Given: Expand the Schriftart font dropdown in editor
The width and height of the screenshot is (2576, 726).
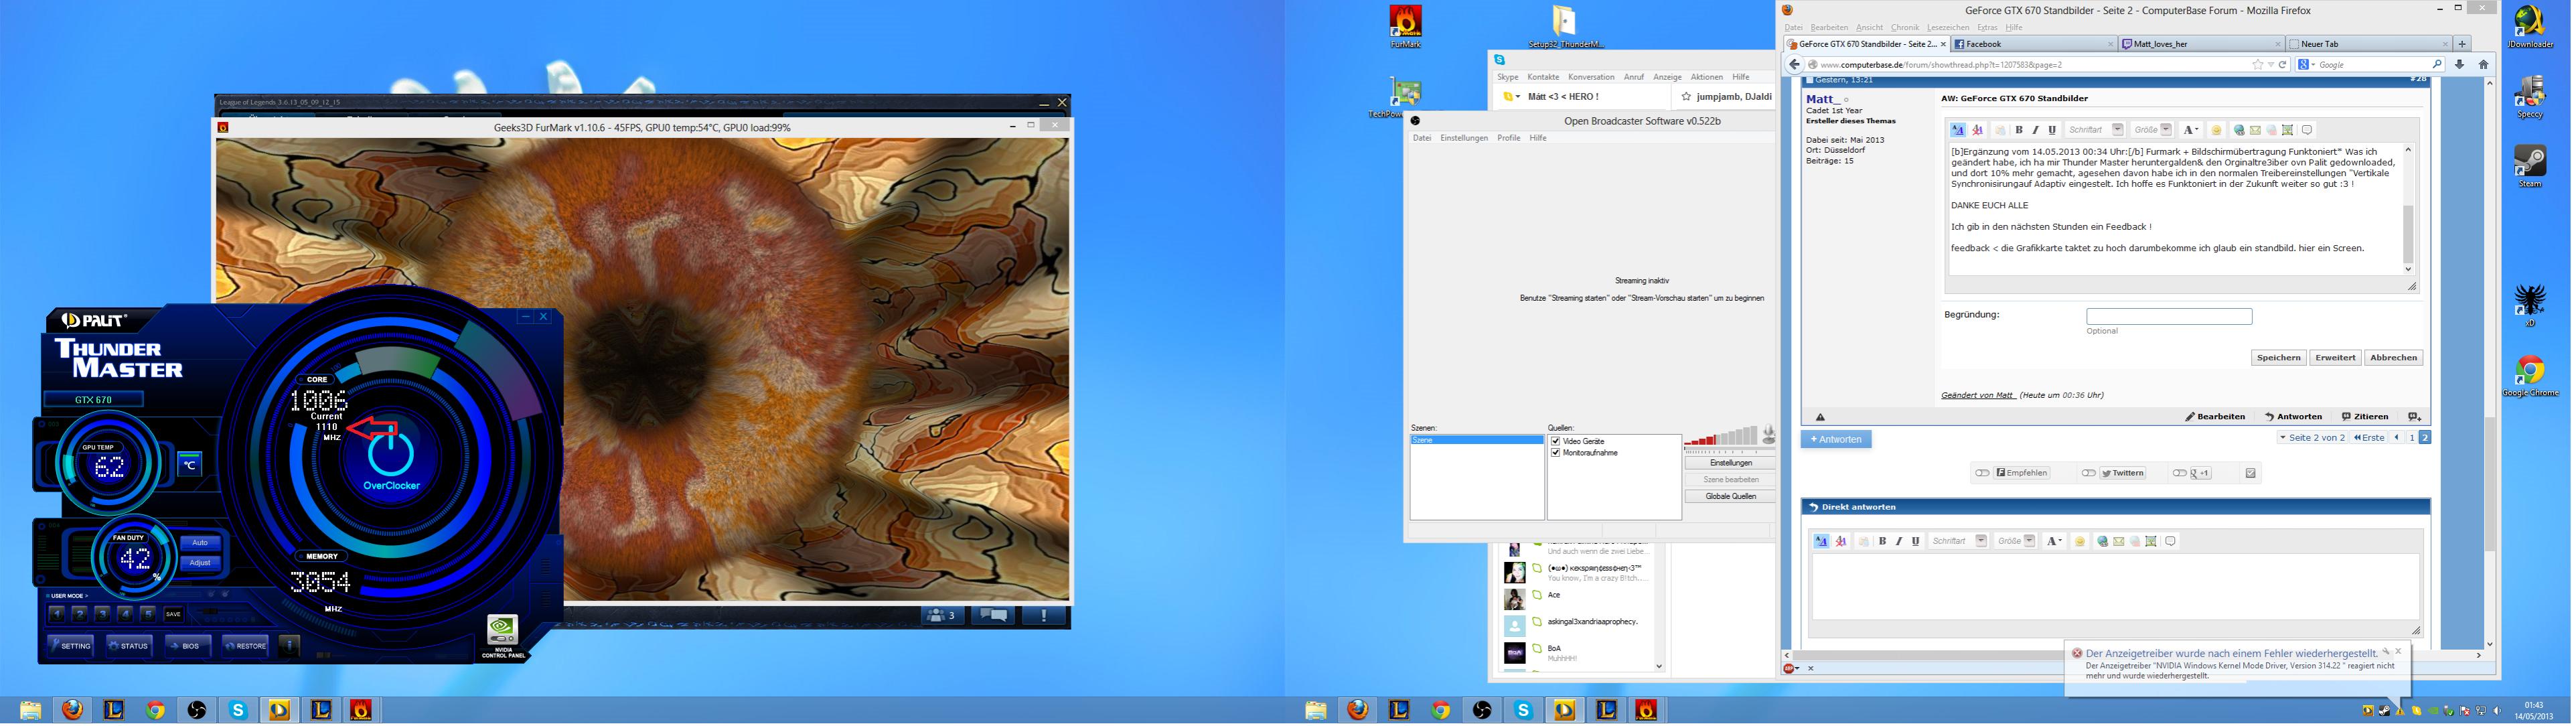Looking at the screenshot, I should coord(2117,130).
